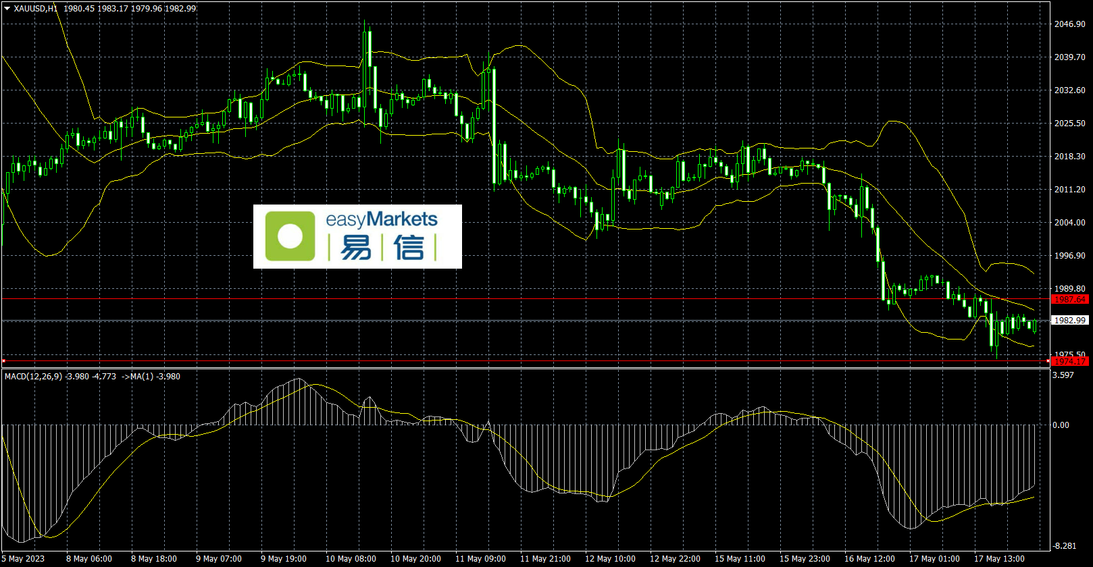
Task: Click the OHLC values 1980.45 1983.17 1979.96 1982.99
Action: (130, 9)
